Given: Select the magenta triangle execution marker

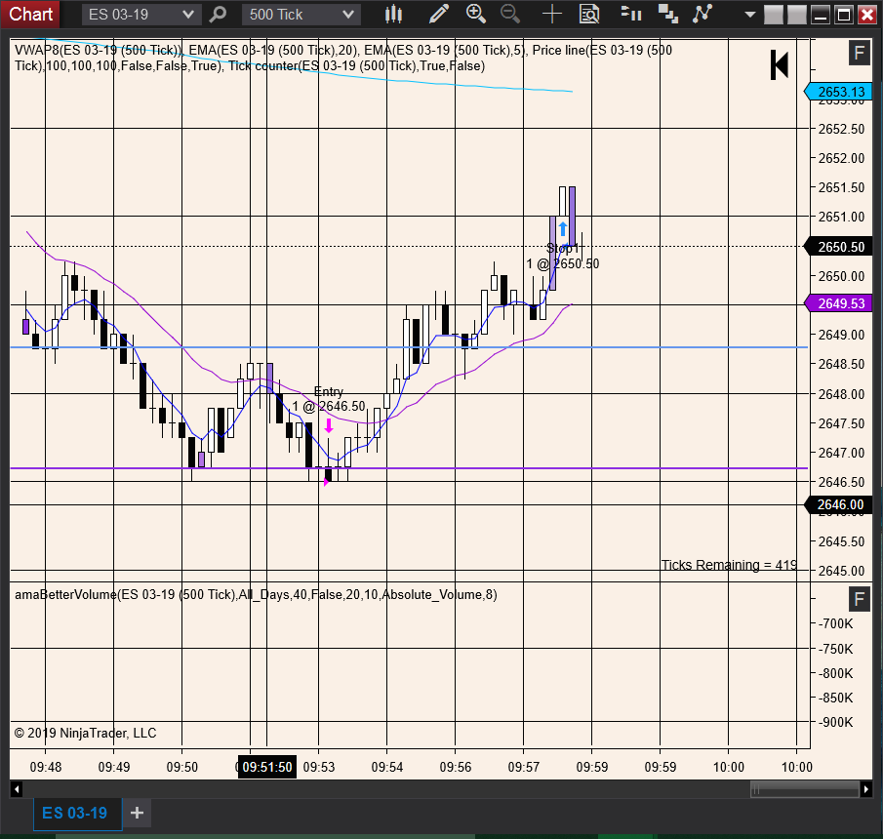Looking at the screenshot, I should pyautogui.click(x=326, y=482).
